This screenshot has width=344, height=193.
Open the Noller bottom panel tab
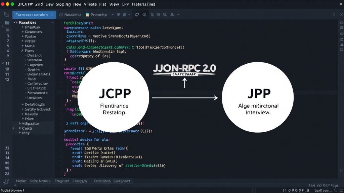(x=21, y=181)
